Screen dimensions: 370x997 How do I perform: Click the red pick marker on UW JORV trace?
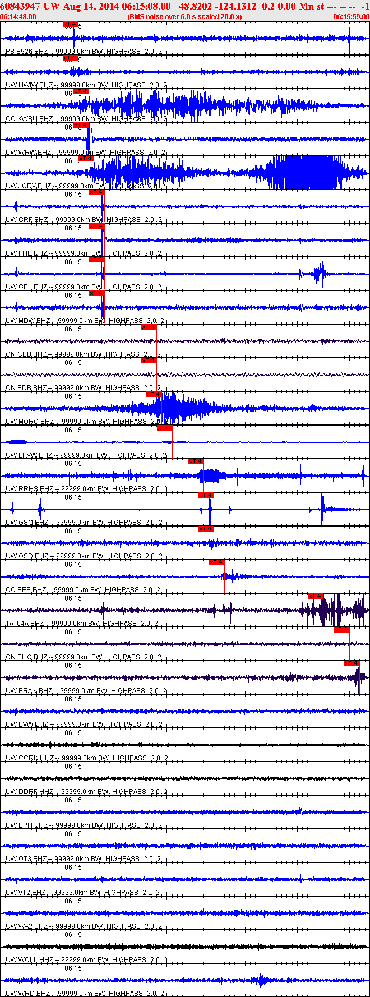point(86,159)
